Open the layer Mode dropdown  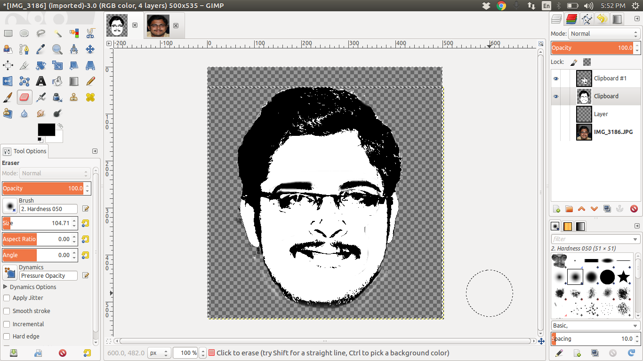pos(604,33)
